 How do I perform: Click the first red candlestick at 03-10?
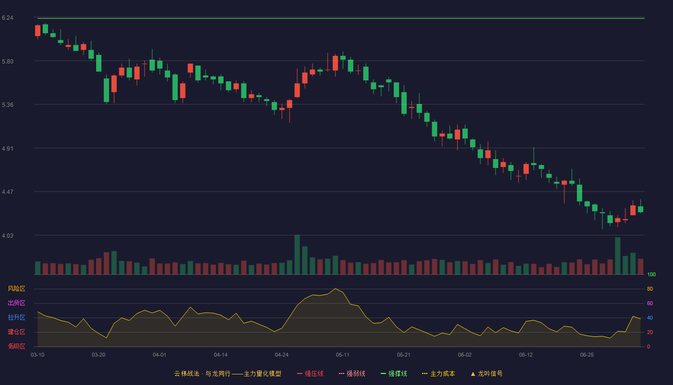tap(37, 31)
